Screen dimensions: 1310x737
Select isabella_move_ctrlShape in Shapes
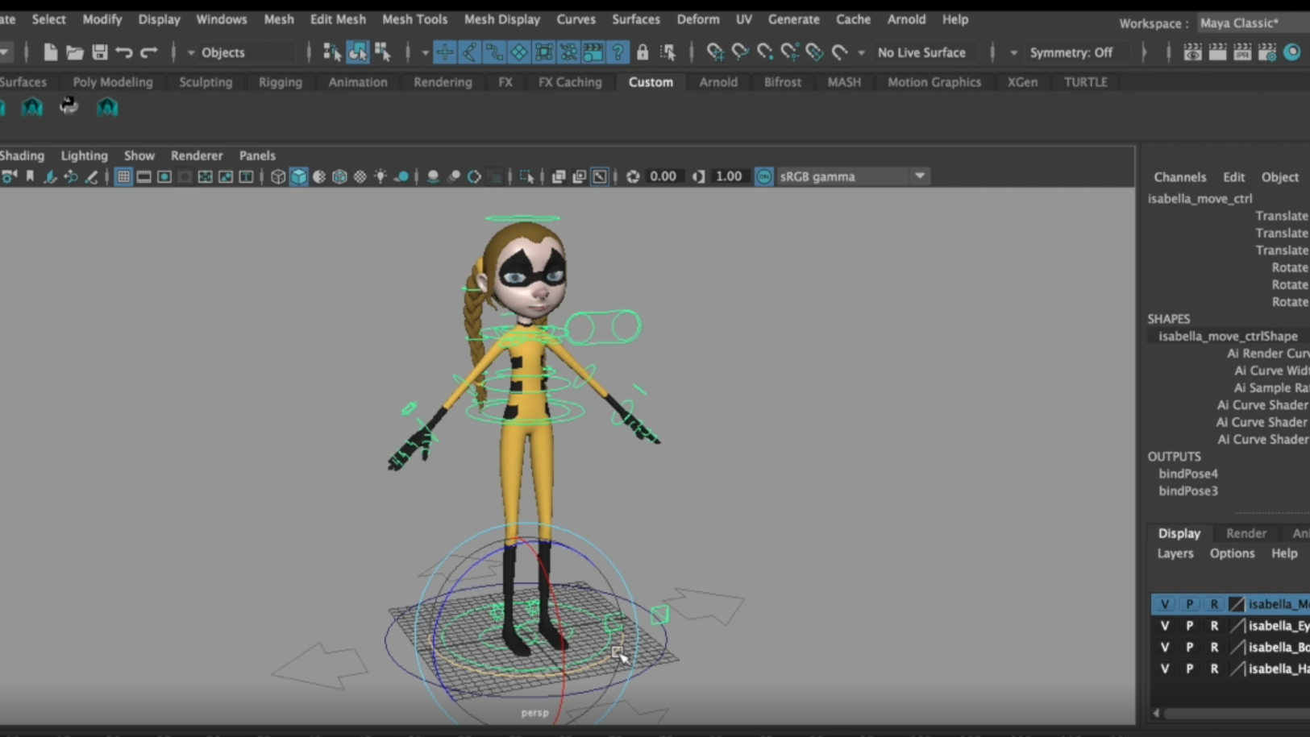(1228, 336)
